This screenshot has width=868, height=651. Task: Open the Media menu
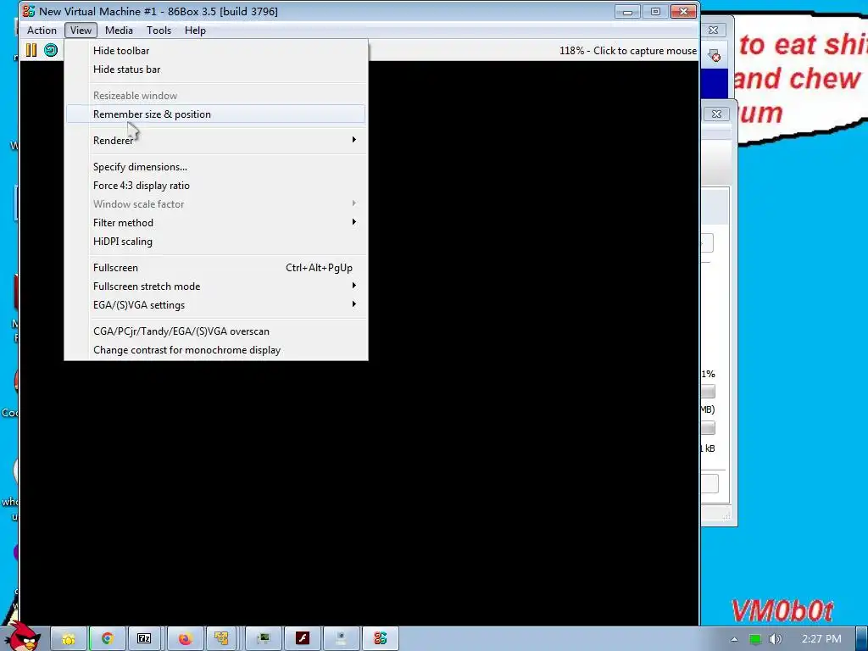click(119, 31)
